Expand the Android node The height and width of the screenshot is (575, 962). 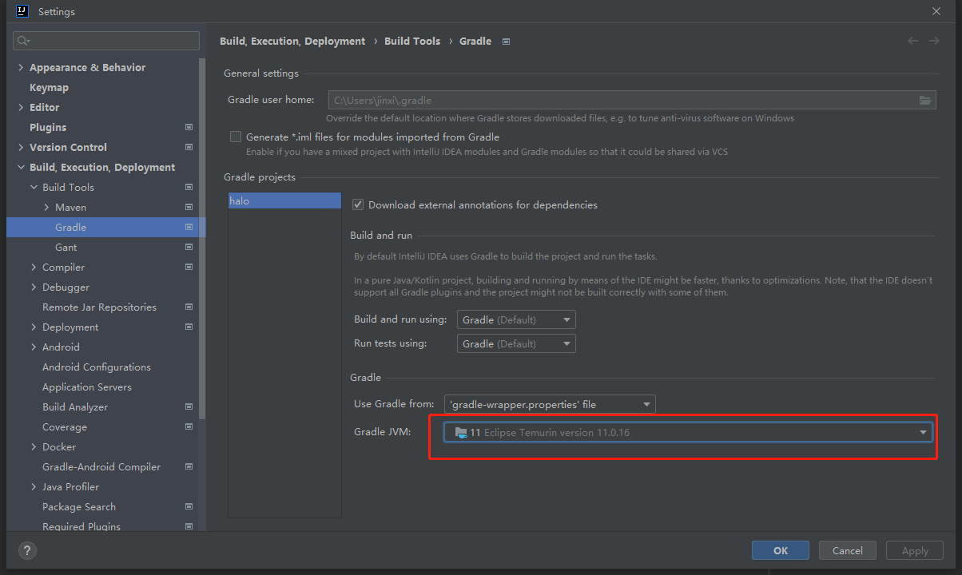[x=34, y=347]
